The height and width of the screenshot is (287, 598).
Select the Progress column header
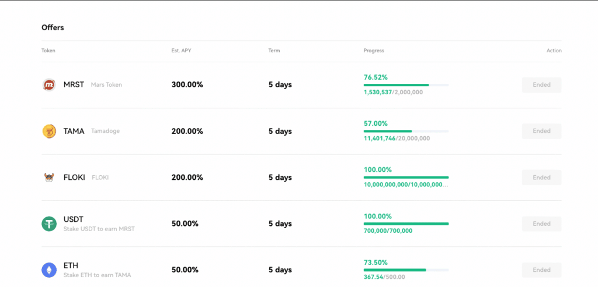click(374, 51)
